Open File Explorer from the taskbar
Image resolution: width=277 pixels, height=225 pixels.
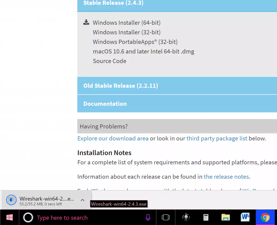pyautogui.click(x=226, y=217)
